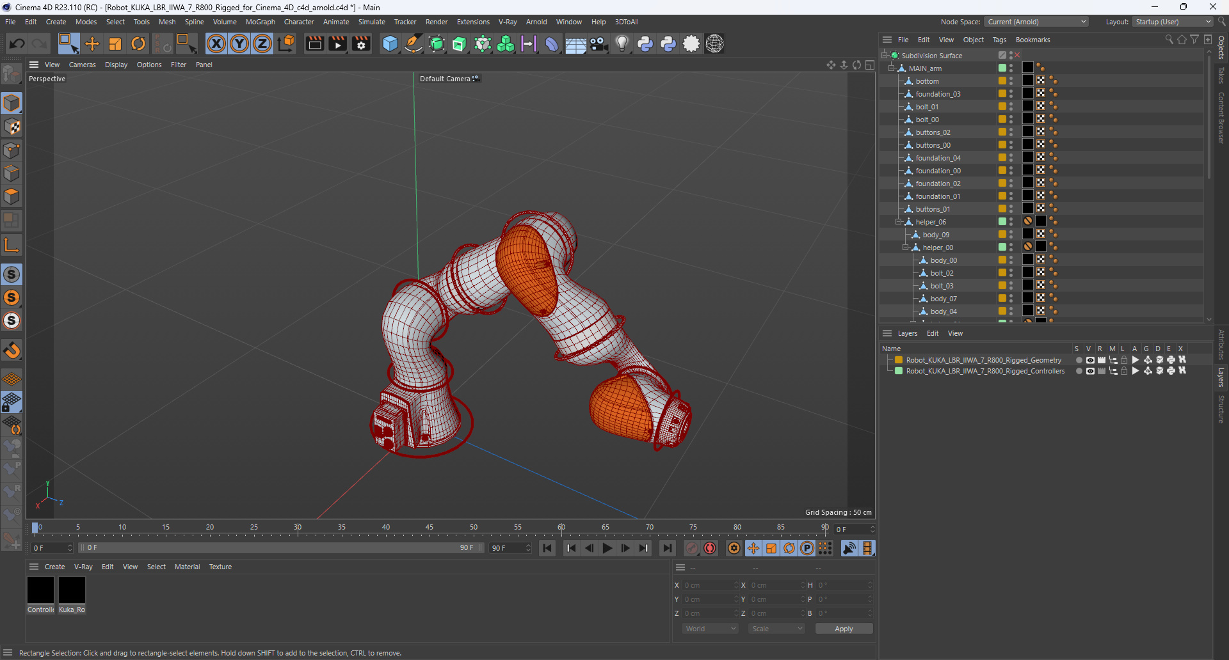Play the animation forward

[607, 548]
